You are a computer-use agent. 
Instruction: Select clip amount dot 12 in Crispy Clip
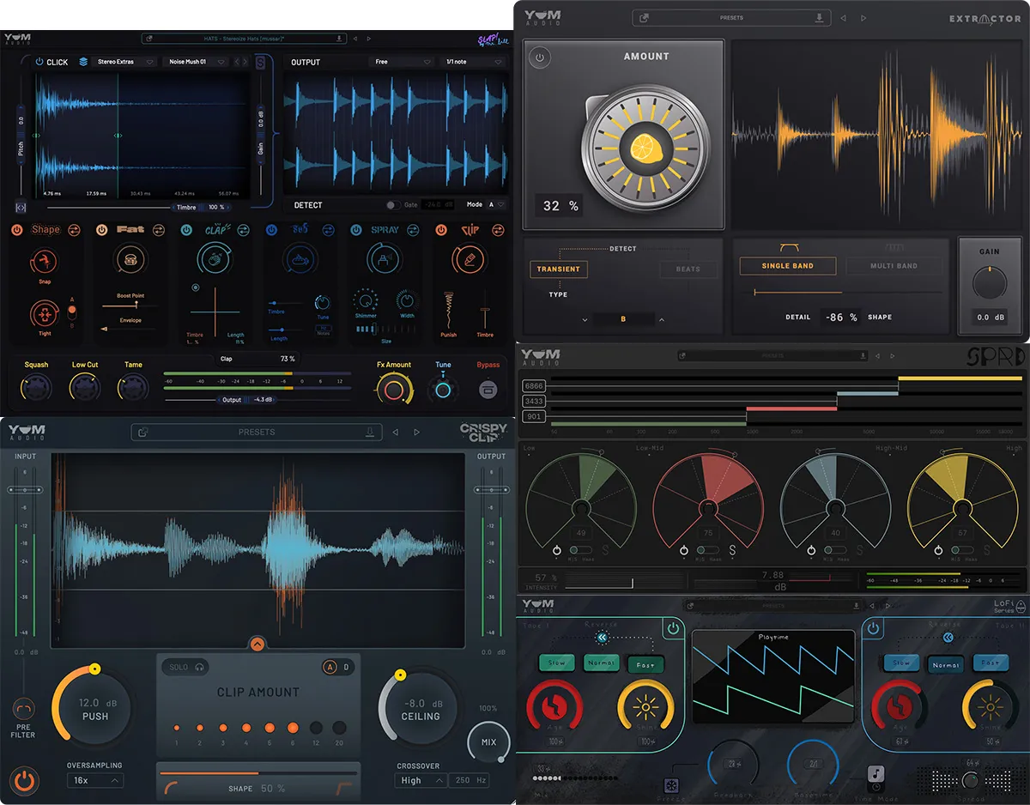click(x=316, y=727)
